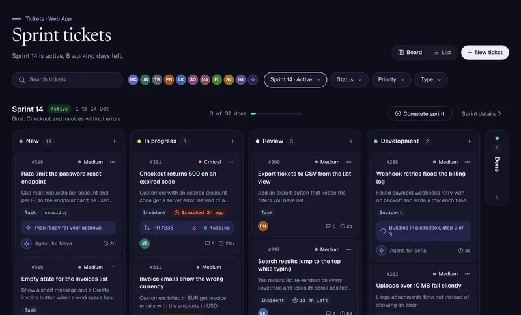Switch to List view

coord(442,53)
